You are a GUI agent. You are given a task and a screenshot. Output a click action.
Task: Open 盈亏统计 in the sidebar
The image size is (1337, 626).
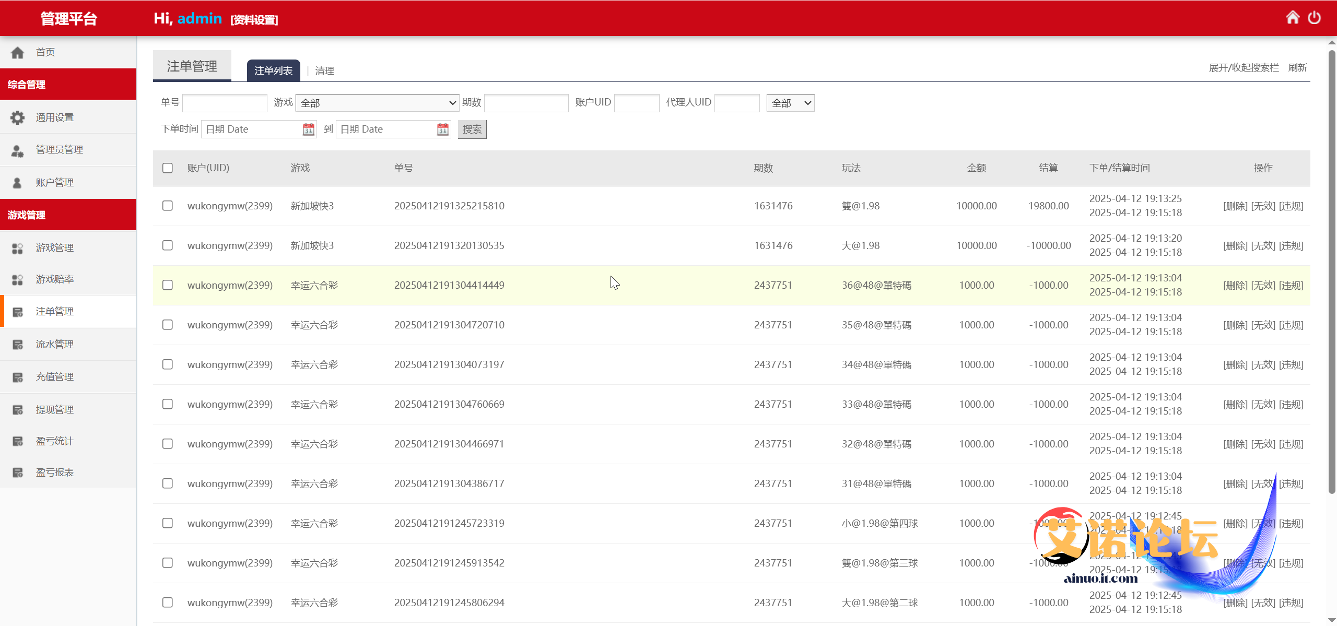68,441
